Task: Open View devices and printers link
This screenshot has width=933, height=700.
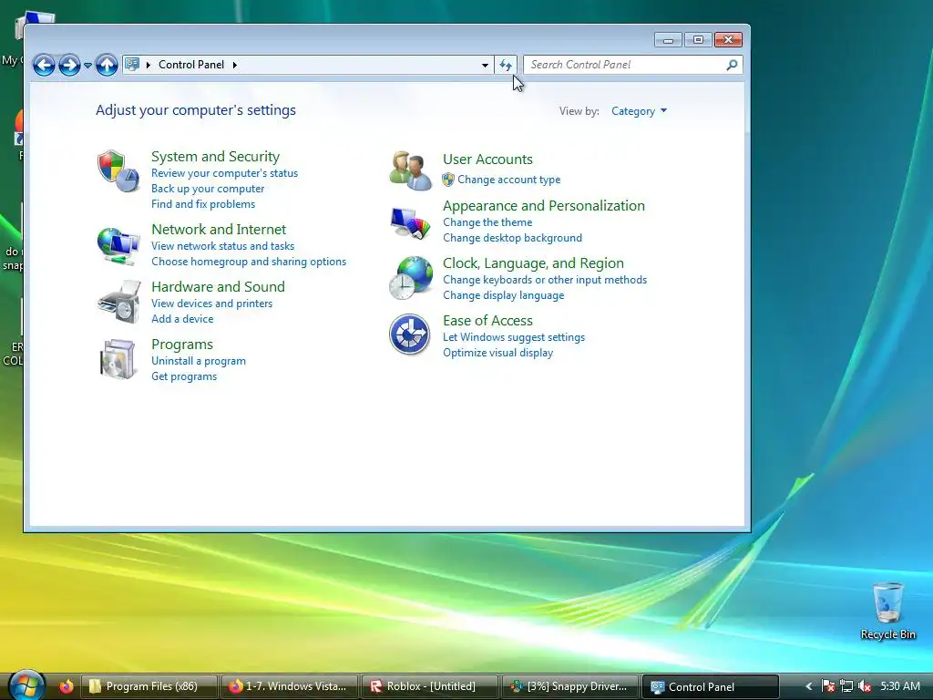Action: point(211,304)
